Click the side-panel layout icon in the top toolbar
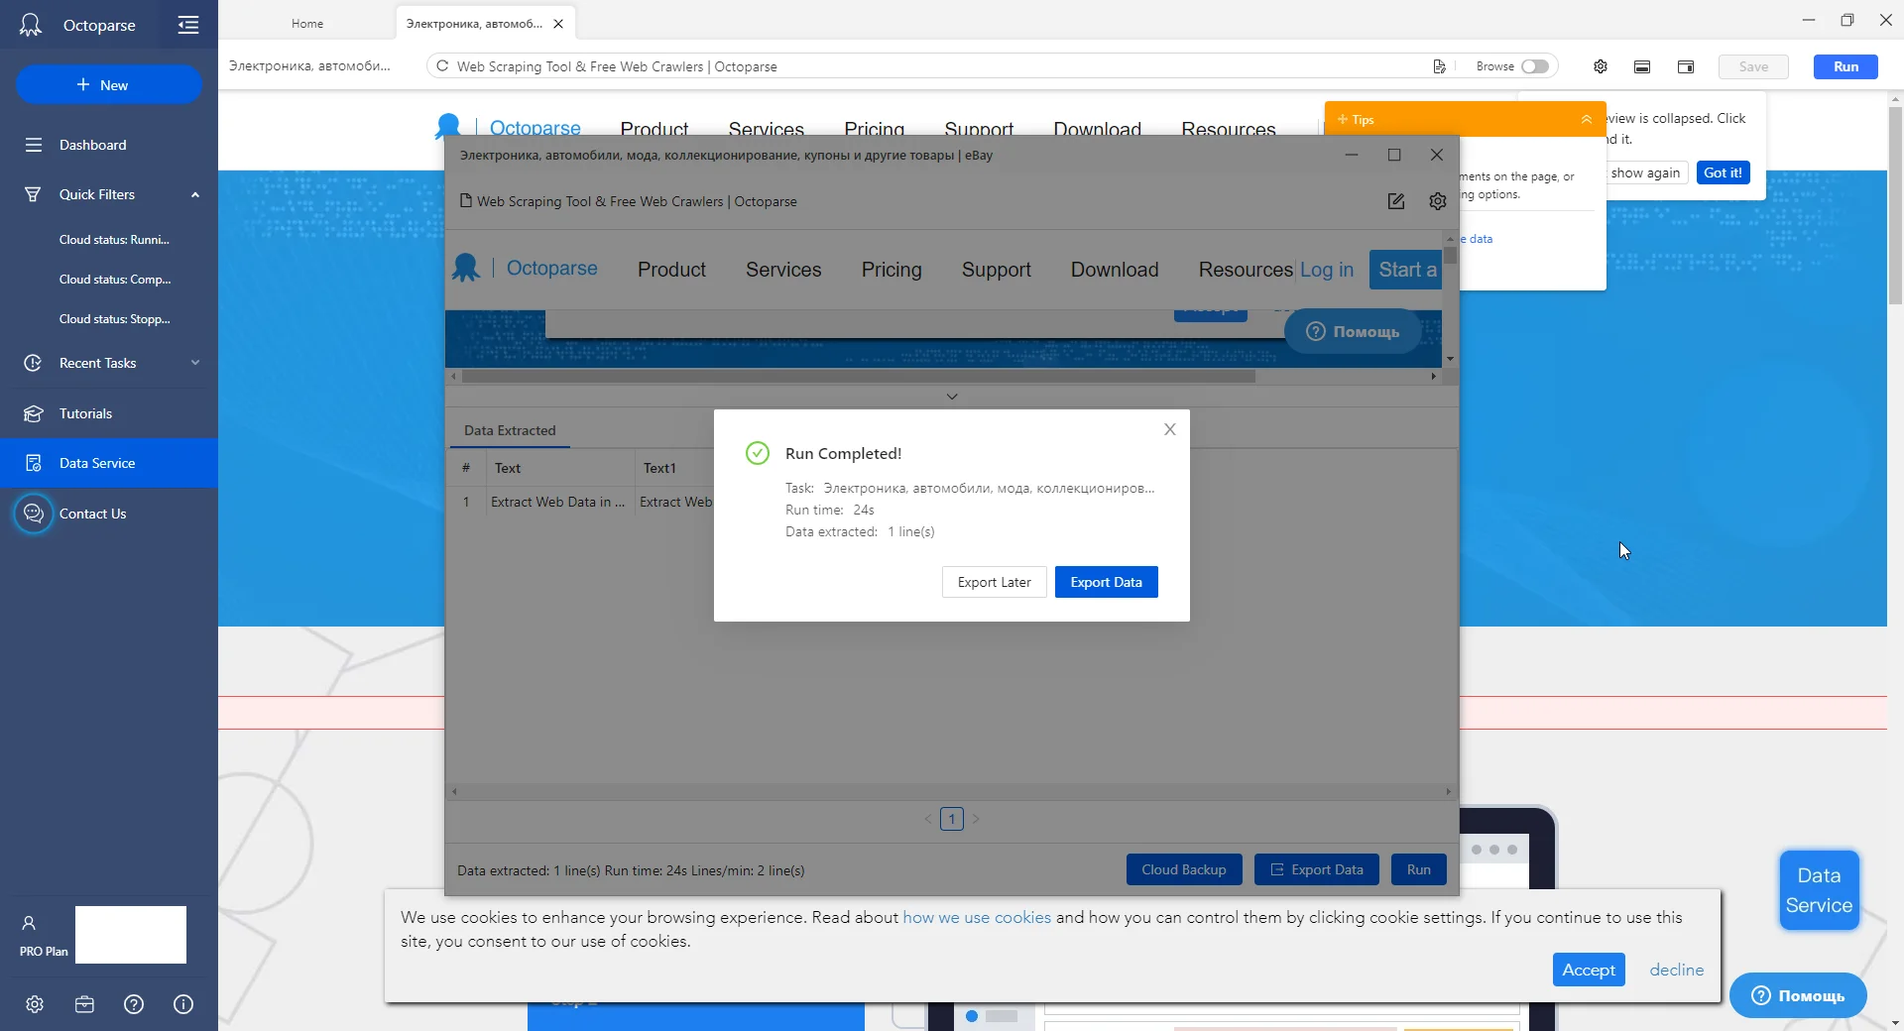 [1686, 66]
